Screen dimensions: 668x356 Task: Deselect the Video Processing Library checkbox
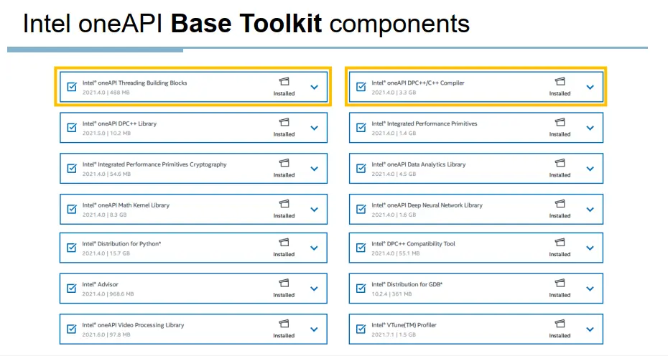72,329
